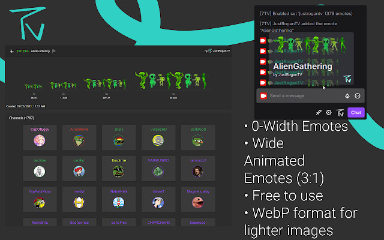Viewport: 384px width, 240px height.
Task: Click the purple Chat button
Action: tap(356, 112)
